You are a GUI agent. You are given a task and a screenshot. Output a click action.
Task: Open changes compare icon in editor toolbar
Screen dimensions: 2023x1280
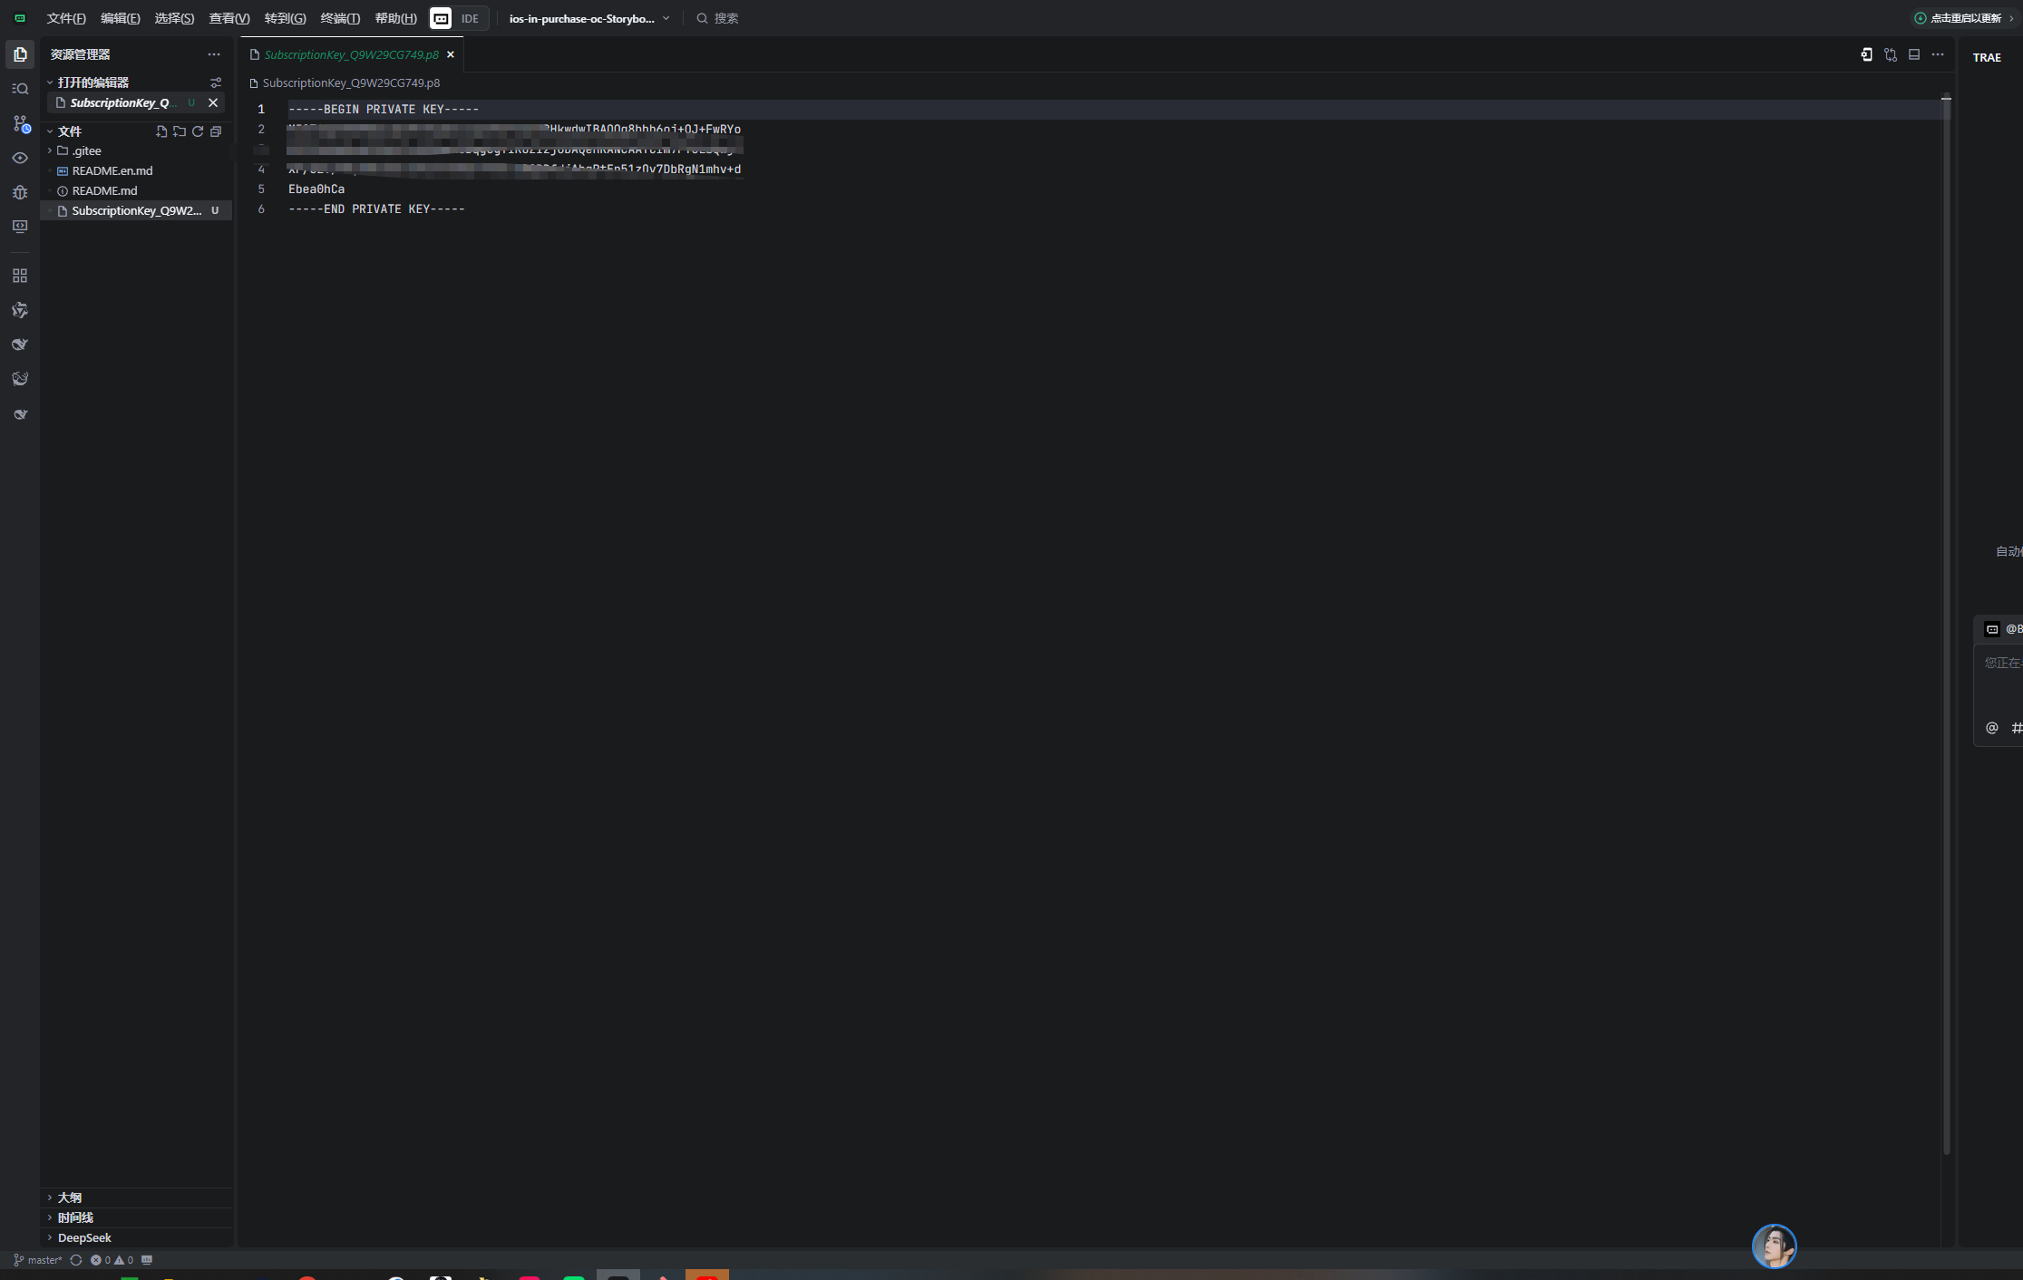coord(1891,54)
